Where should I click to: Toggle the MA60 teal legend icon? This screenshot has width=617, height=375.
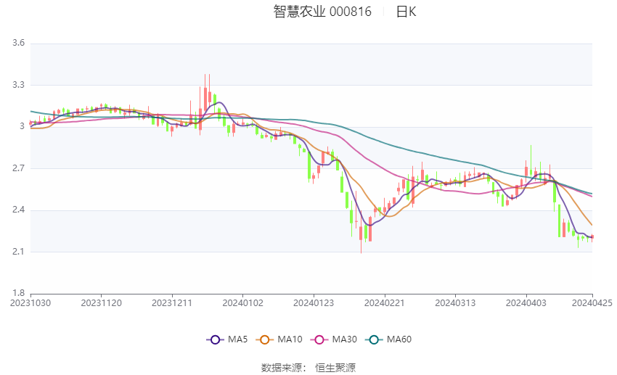pos(374,339)
